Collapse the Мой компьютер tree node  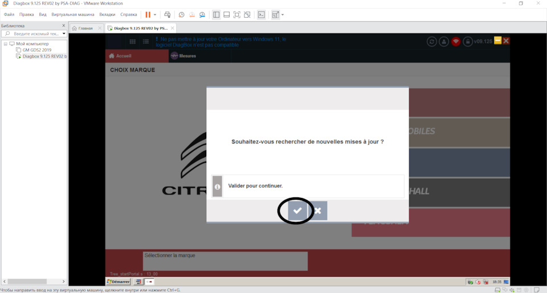[x=5, y=44]
